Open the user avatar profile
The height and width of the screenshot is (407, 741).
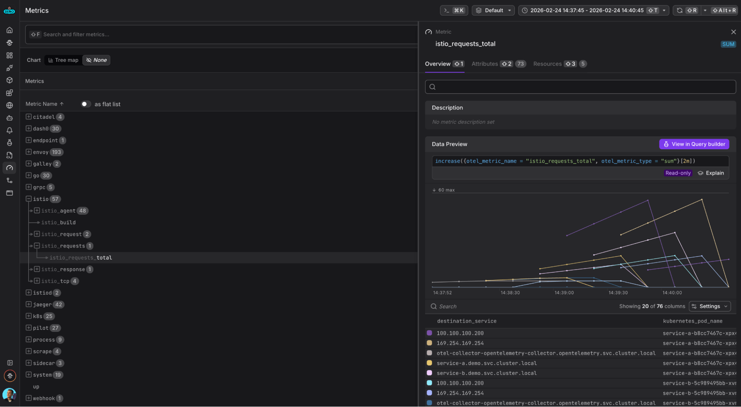point(9,395)
